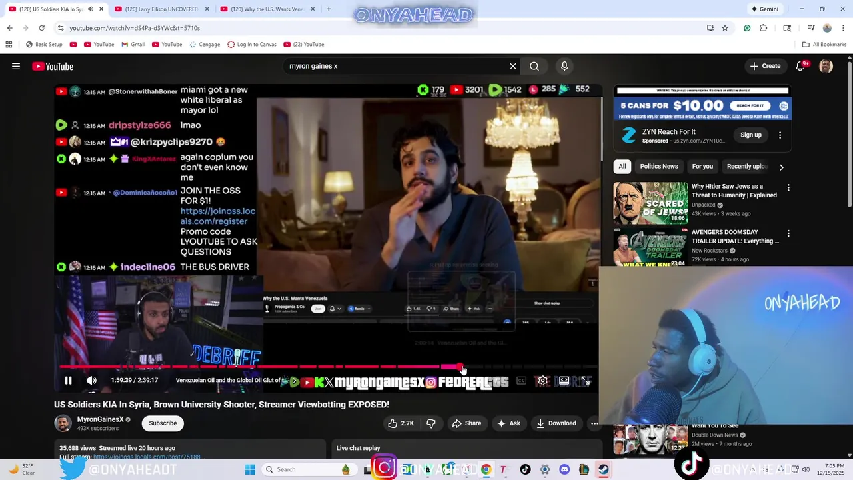The width and height of the screenshot is (853, 480).
Task: Open the account avatar menu
Action: 826,66
